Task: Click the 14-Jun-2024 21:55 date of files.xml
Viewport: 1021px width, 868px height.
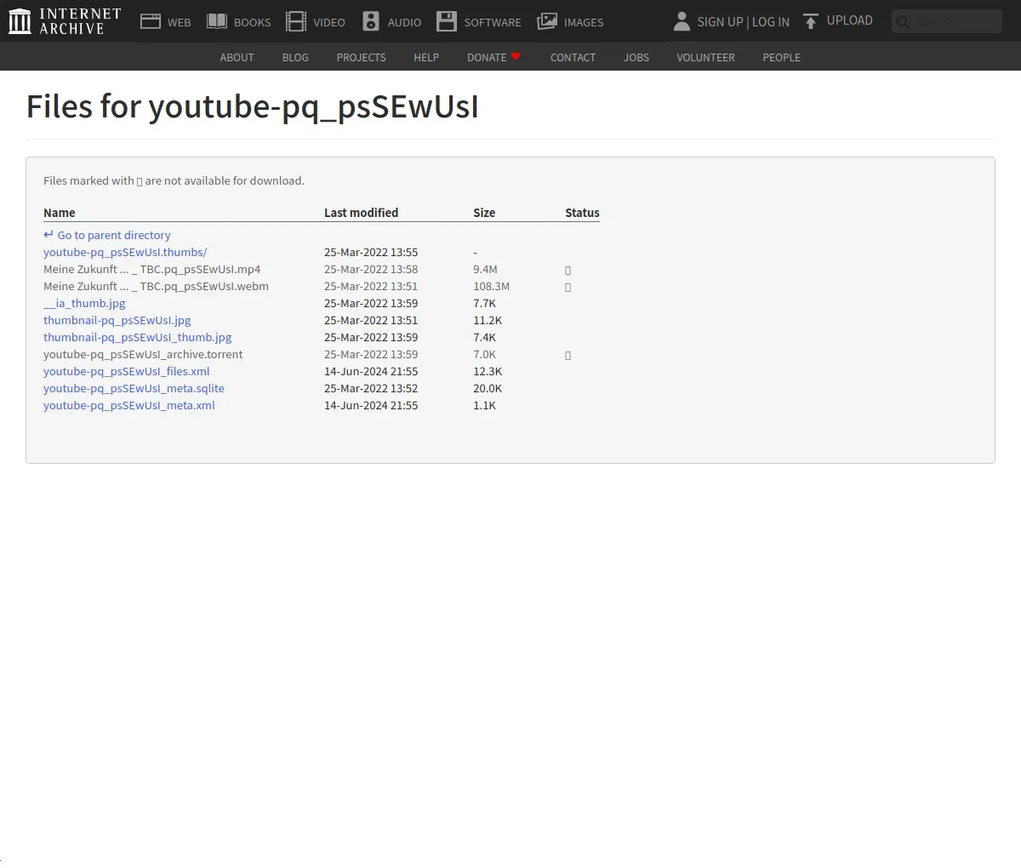Action: [371, 371]
